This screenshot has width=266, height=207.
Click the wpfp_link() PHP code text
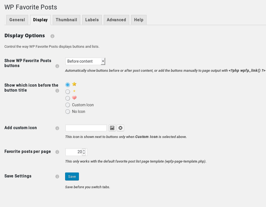[x=247, y=71]
